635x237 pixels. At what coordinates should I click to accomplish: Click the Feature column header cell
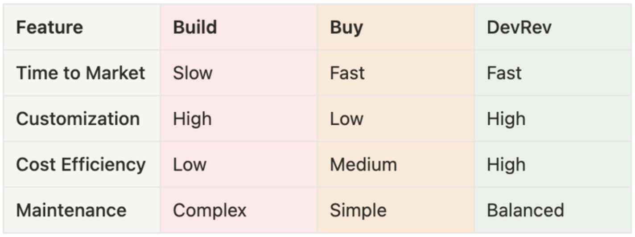point(49,28)
